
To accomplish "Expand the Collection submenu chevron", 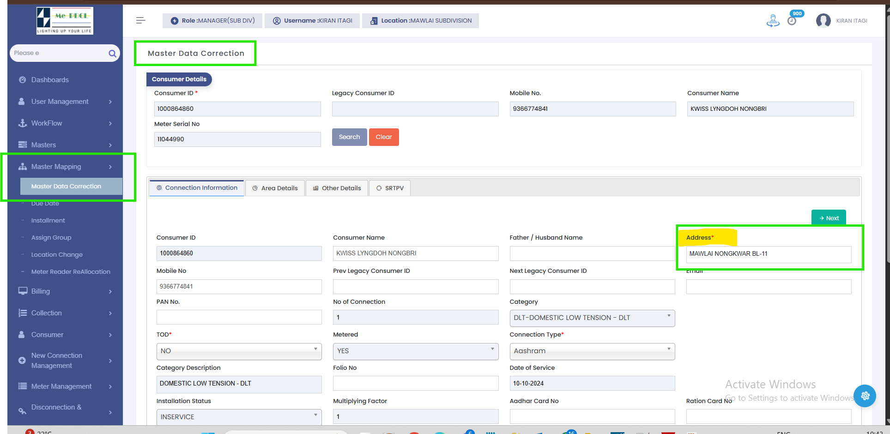I will [110, 313].
